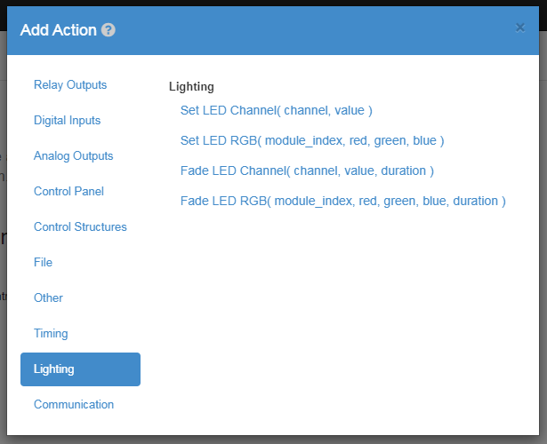Image resolution: width=547 pixels, height=444 pixels.
Task: Show the Control Structures actions
Action: (80, 227)
